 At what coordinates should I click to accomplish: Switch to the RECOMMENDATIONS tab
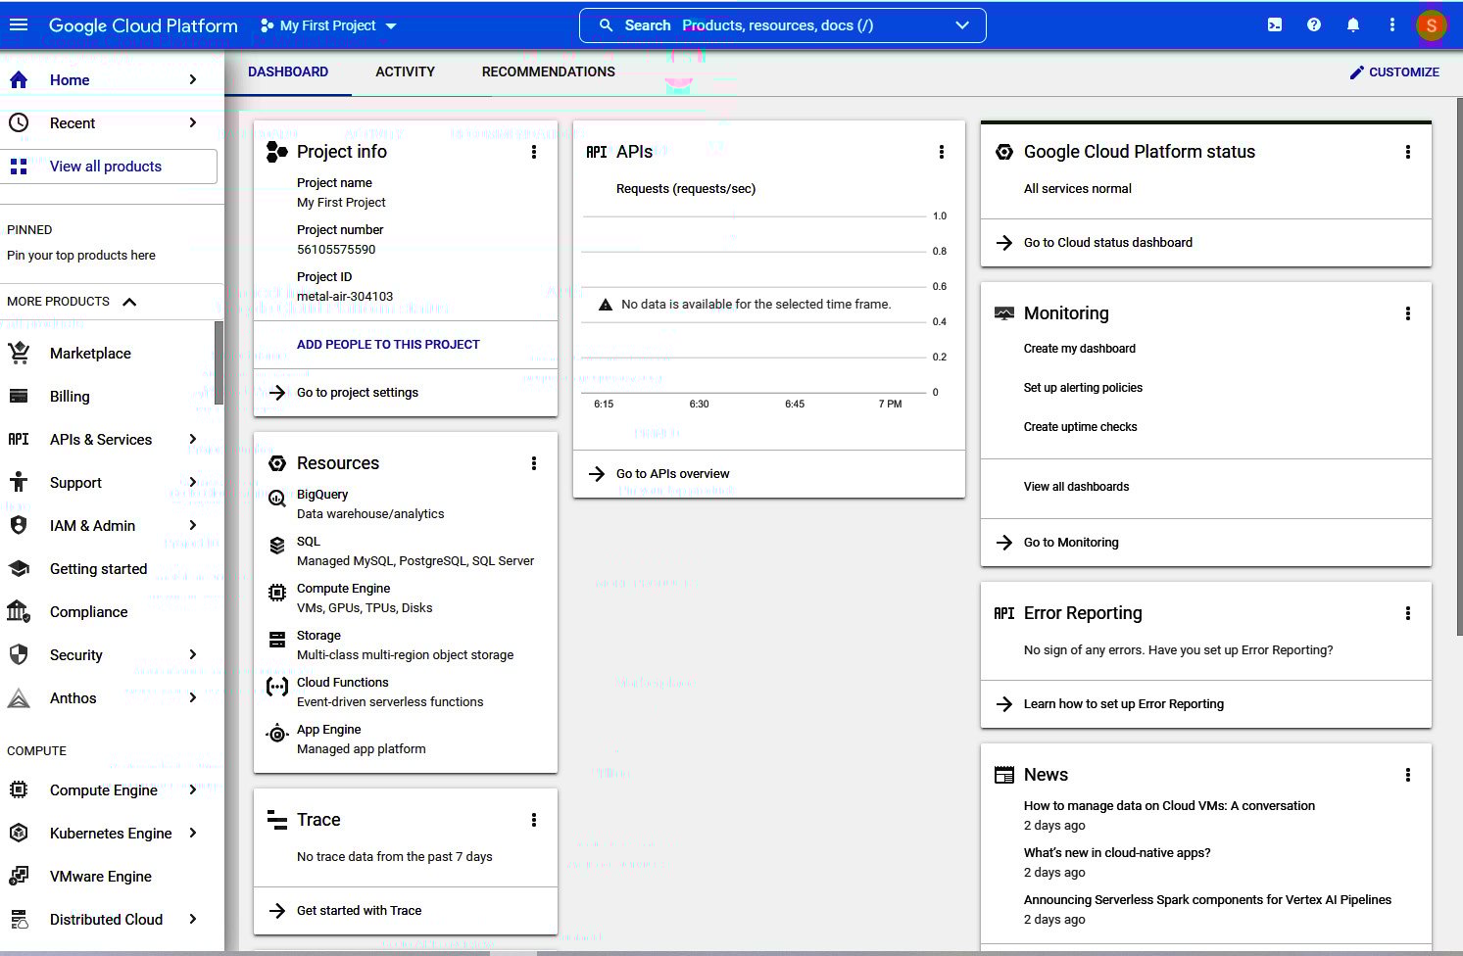coord(549,72)
